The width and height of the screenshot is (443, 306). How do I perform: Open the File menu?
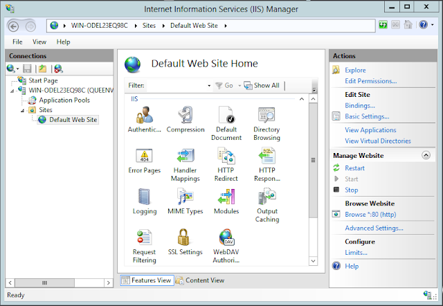click(17, 42)
